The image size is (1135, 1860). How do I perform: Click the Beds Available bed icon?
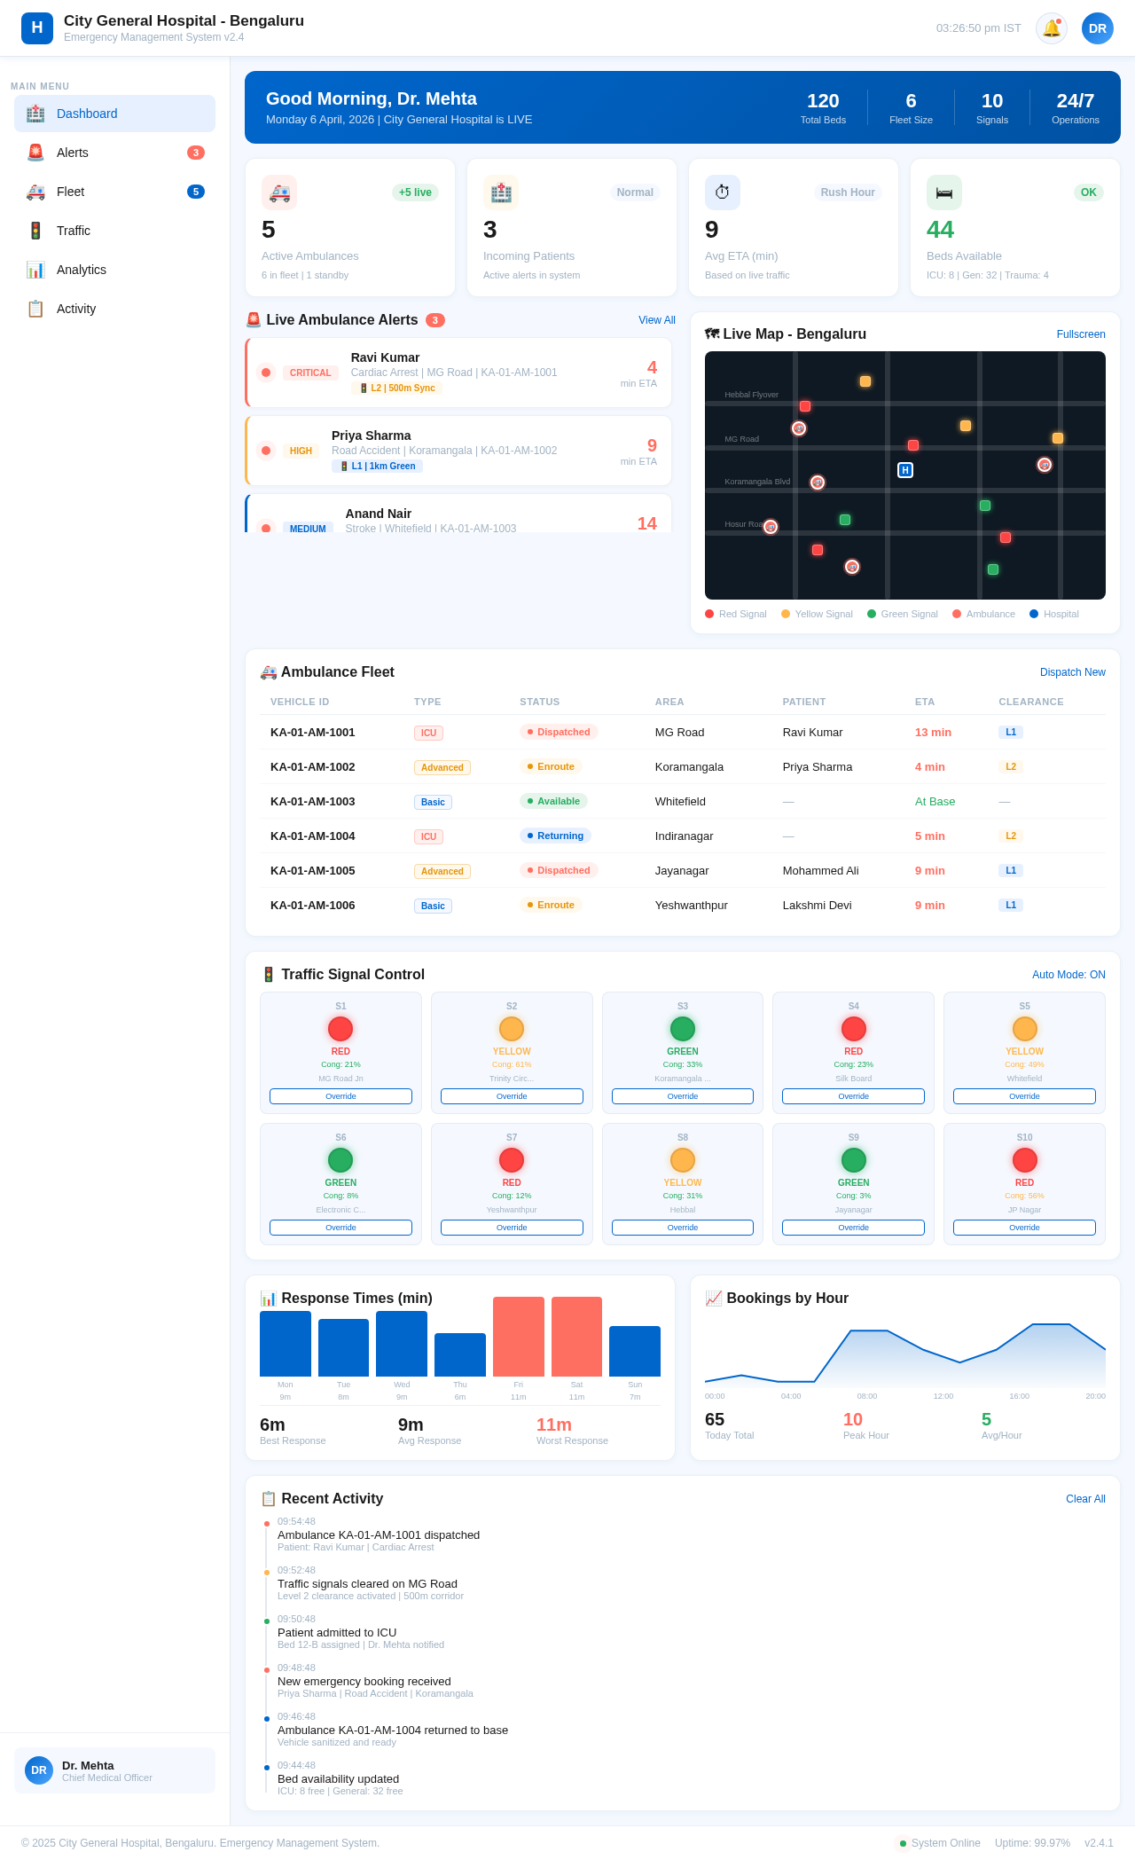[944, 192]
